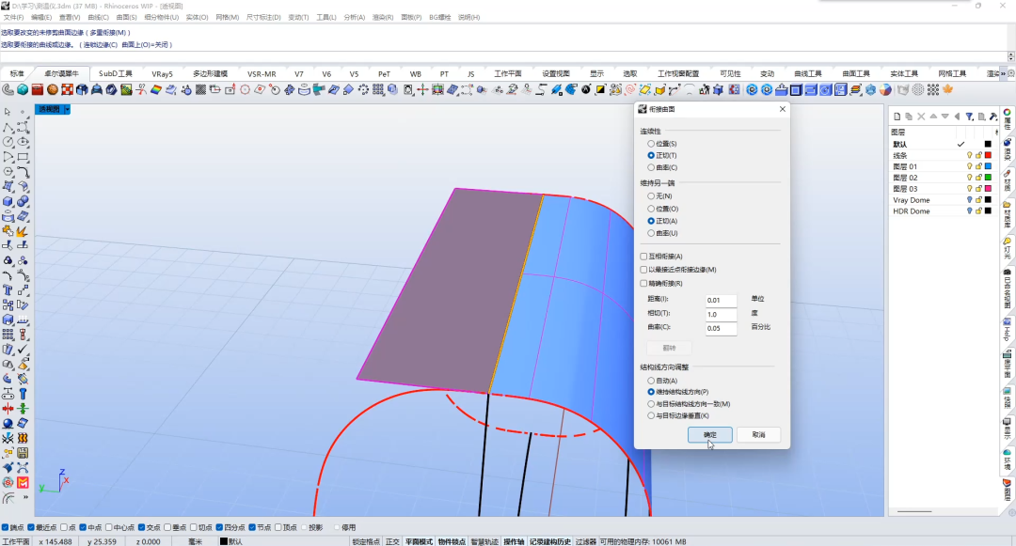Viewport: 1016px width, 546px height.
Task: Click the move cross-arrows gumball icon
Action: (x=422, y=90)
